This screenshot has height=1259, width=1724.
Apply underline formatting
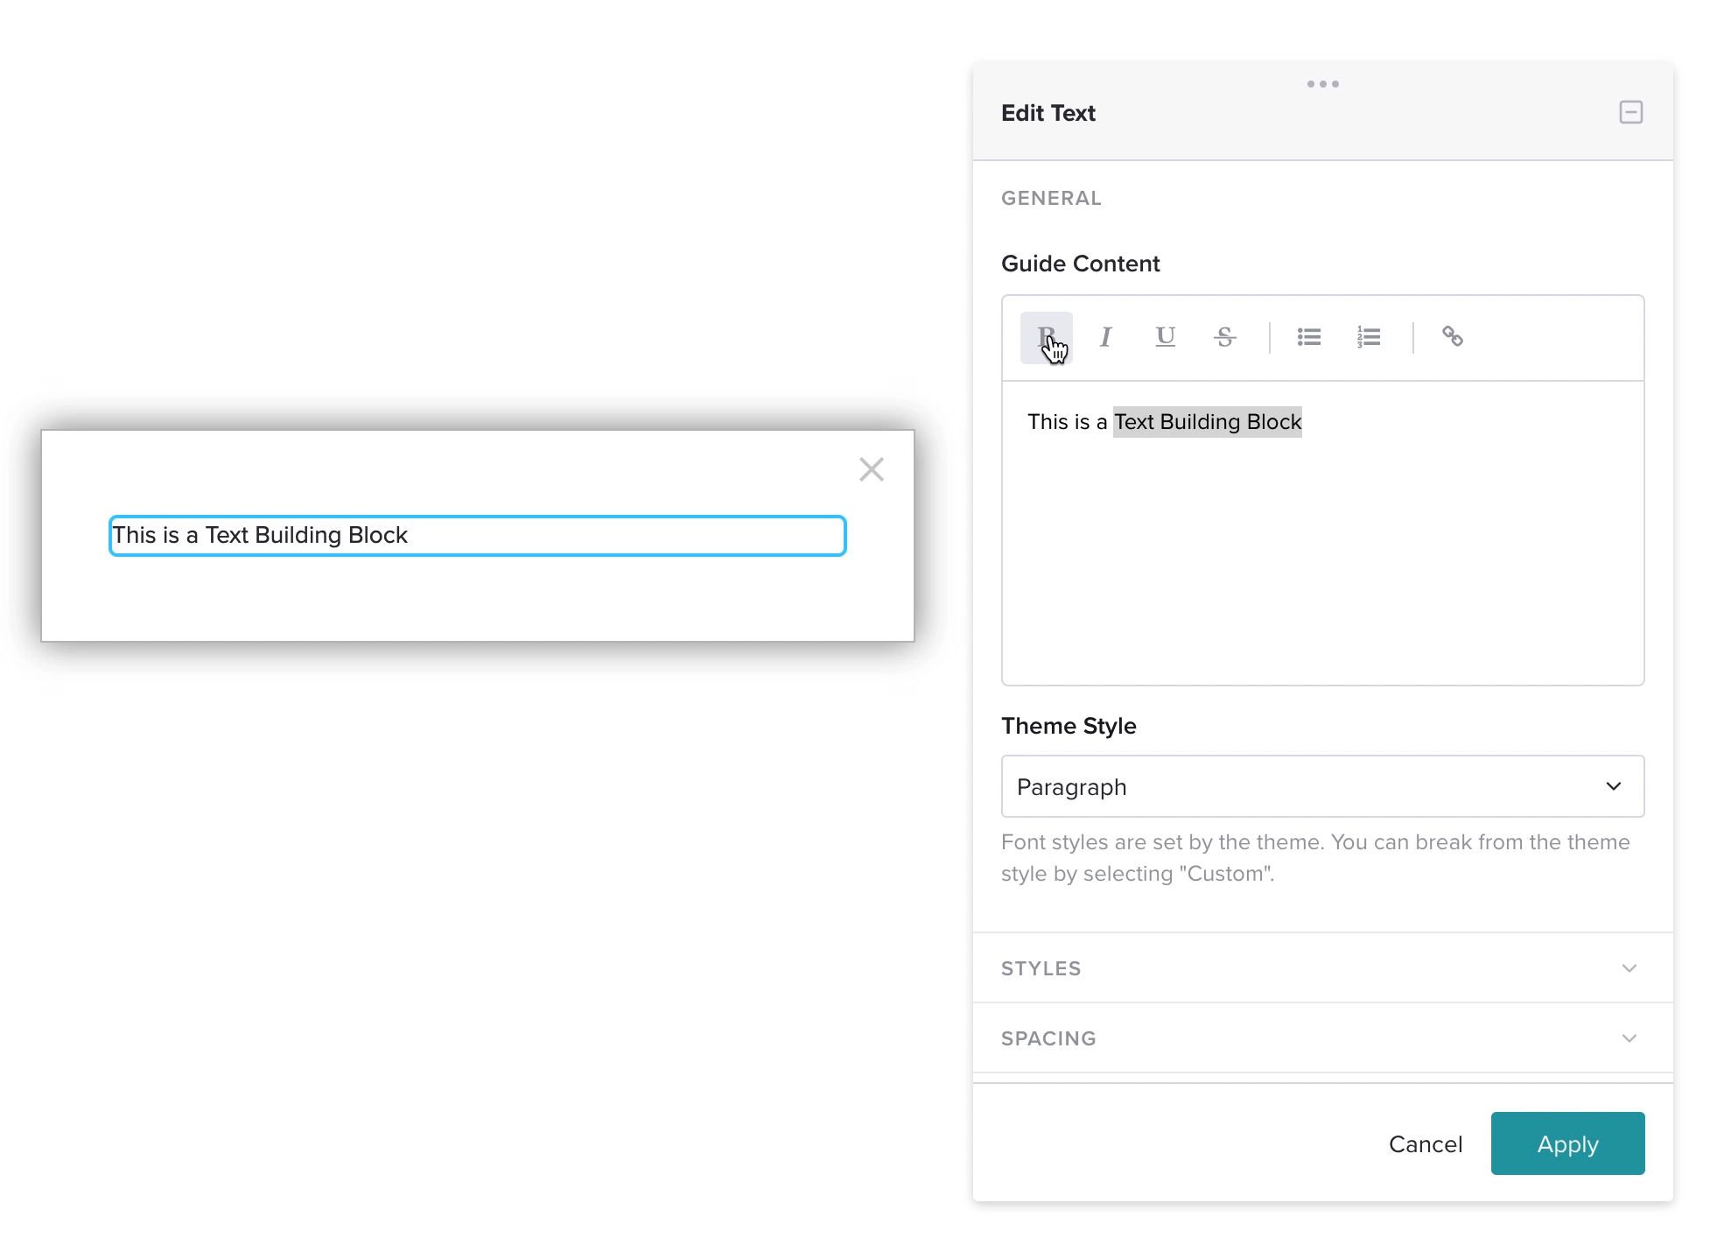[x=1165, y=337]
